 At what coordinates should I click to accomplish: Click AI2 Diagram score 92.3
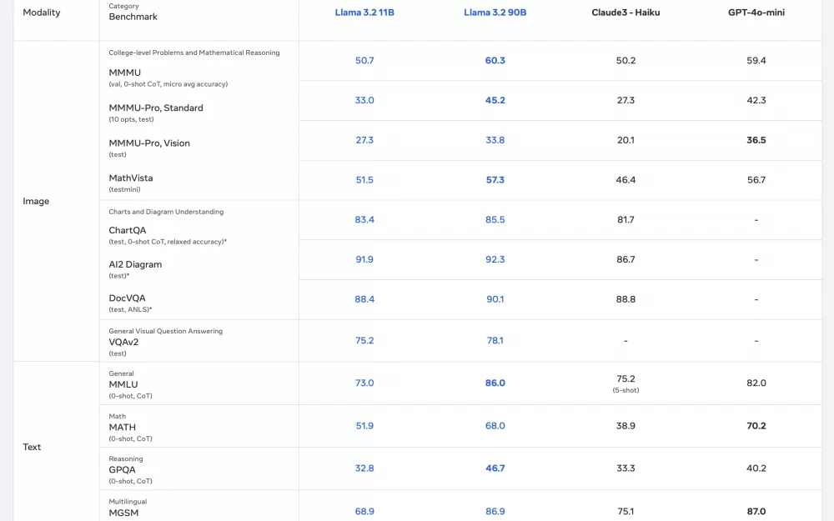(495, 259)
